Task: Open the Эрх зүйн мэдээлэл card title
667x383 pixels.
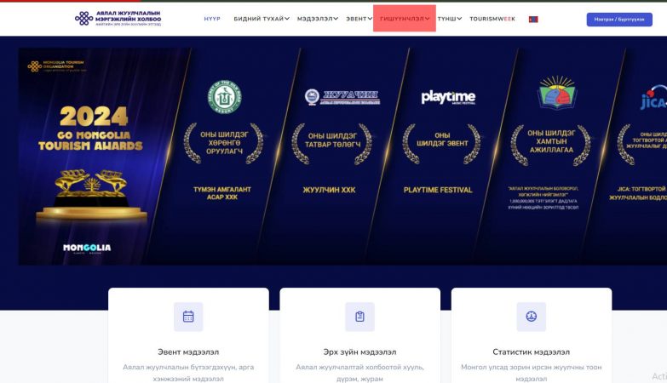Action: point(359,352)
